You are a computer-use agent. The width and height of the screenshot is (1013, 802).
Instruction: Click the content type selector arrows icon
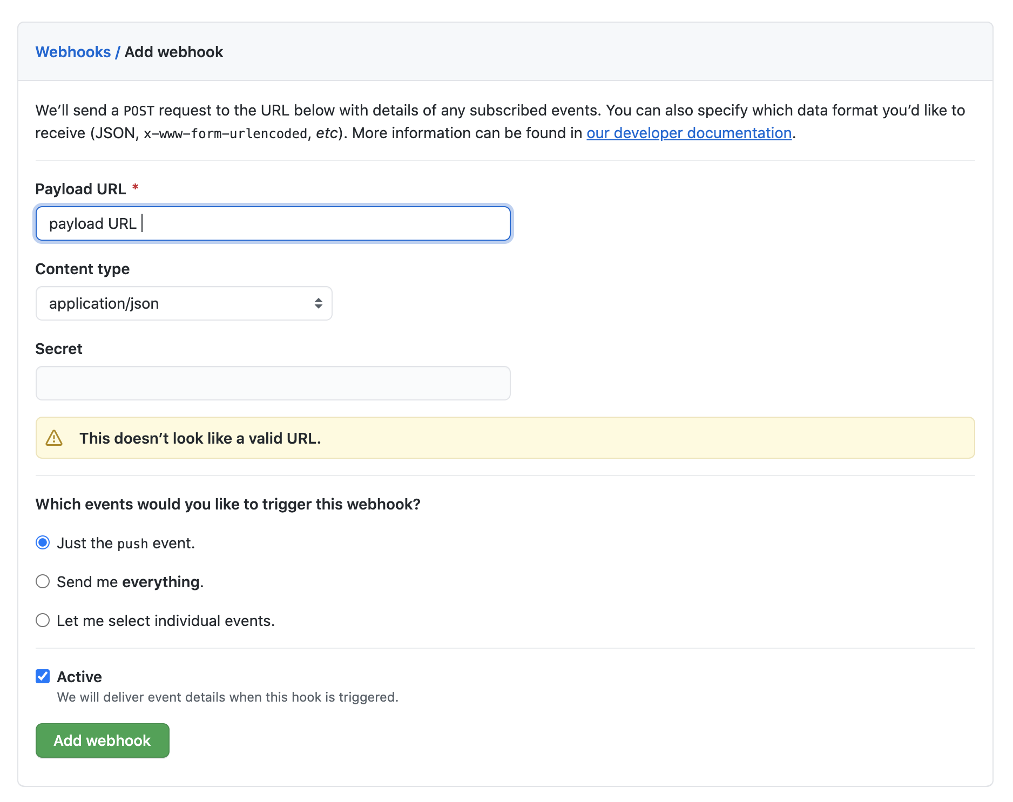pos(318,303)
